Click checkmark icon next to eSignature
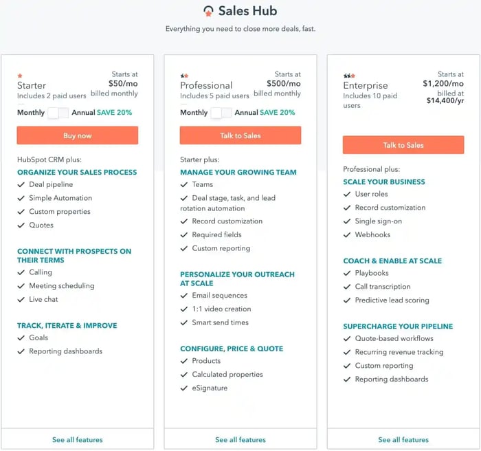This screenshot has height=451, width=481. pyautogui.click(x=183, y=388)
